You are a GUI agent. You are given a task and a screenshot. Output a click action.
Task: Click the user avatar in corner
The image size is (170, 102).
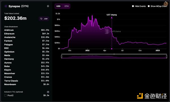(x=166, y=4)
